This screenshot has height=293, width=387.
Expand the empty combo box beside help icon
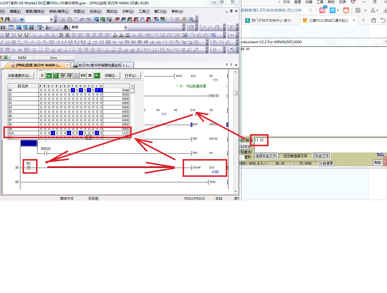point(51,19)
